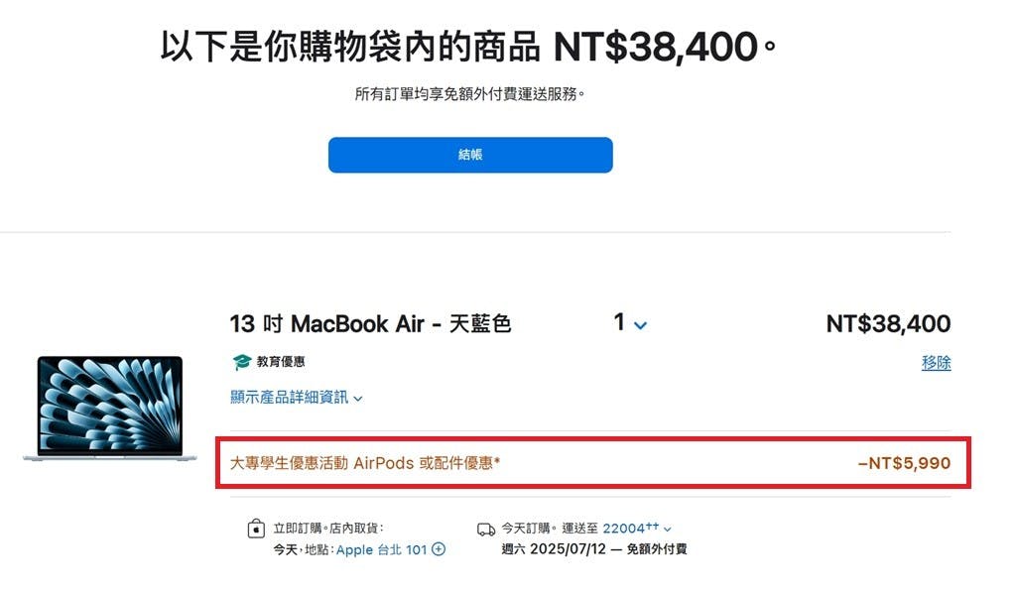The image size is (1016, 593).
Task: Click the plus circle icon beside 台北 101
Action: pyautogui.click(x=439, y=549)
